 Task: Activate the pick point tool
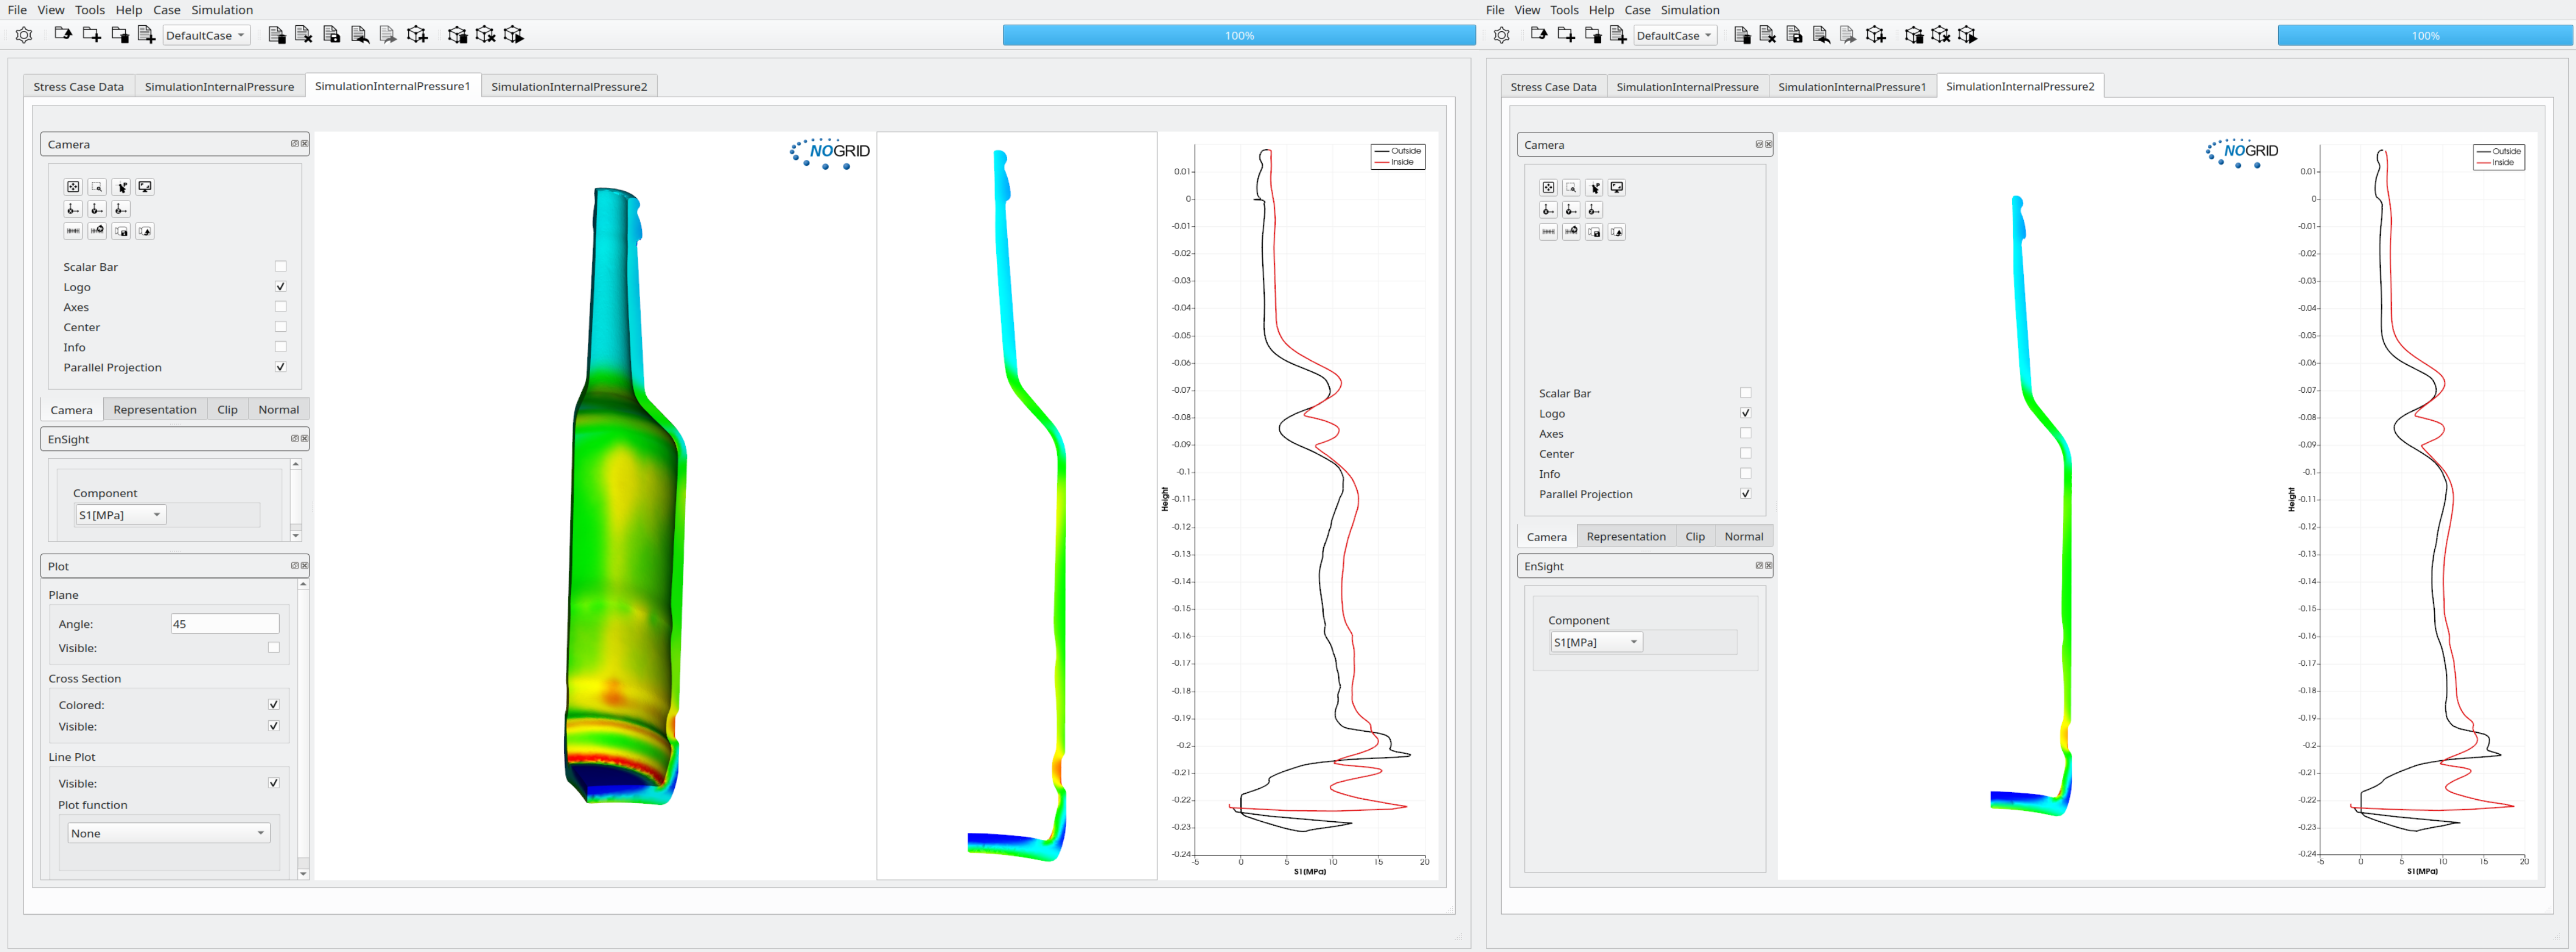[121, 187]
